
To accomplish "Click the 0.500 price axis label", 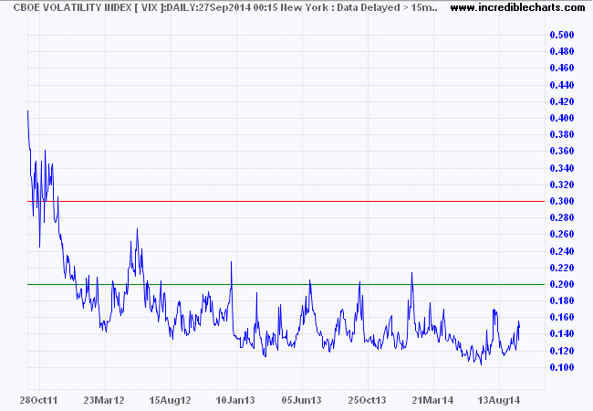I will [562, 35].
